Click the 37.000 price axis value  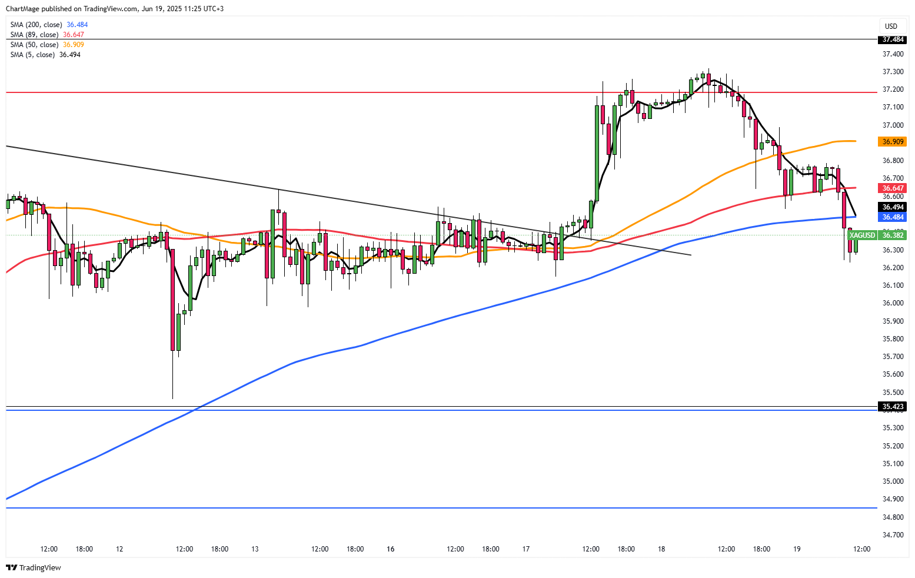pos(893,125)
